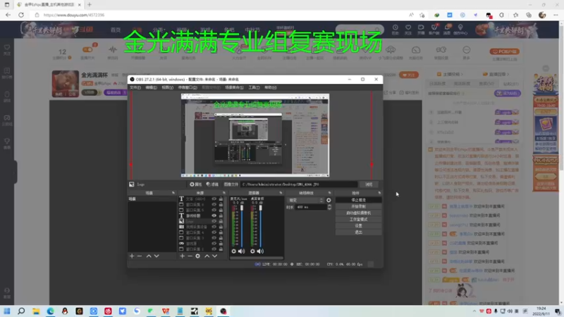The image size is (564, 317).
Task: Open 视图(V) menu in OBS
Action: point(167,87)
